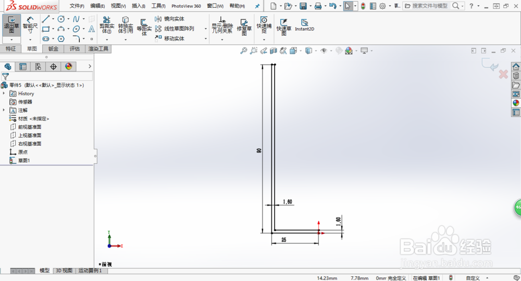Viewport: 521px width, 281px height.
Task: Open dropdown under Trim Entities
Action: pyautogui.click(x=107, y=40)
